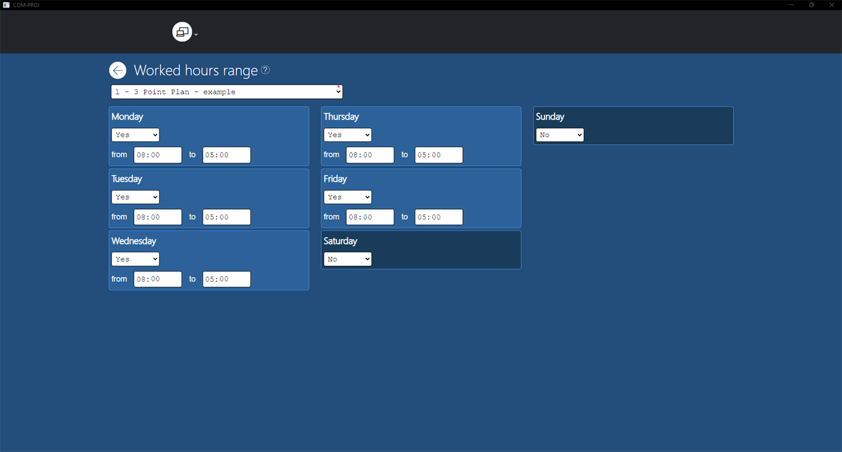
Task: Open Wednesday's enabled dropdown
Action: coord(135,258)
